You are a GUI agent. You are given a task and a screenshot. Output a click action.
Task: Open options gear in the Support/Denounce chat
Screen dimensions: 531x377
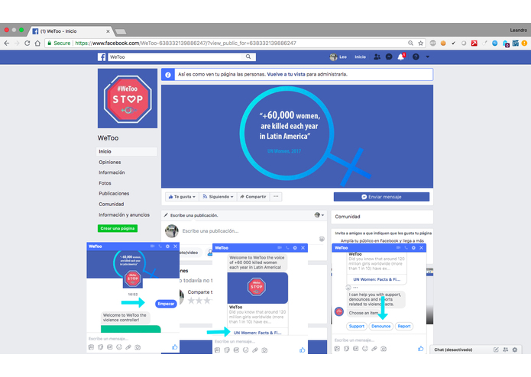[413, 248]
